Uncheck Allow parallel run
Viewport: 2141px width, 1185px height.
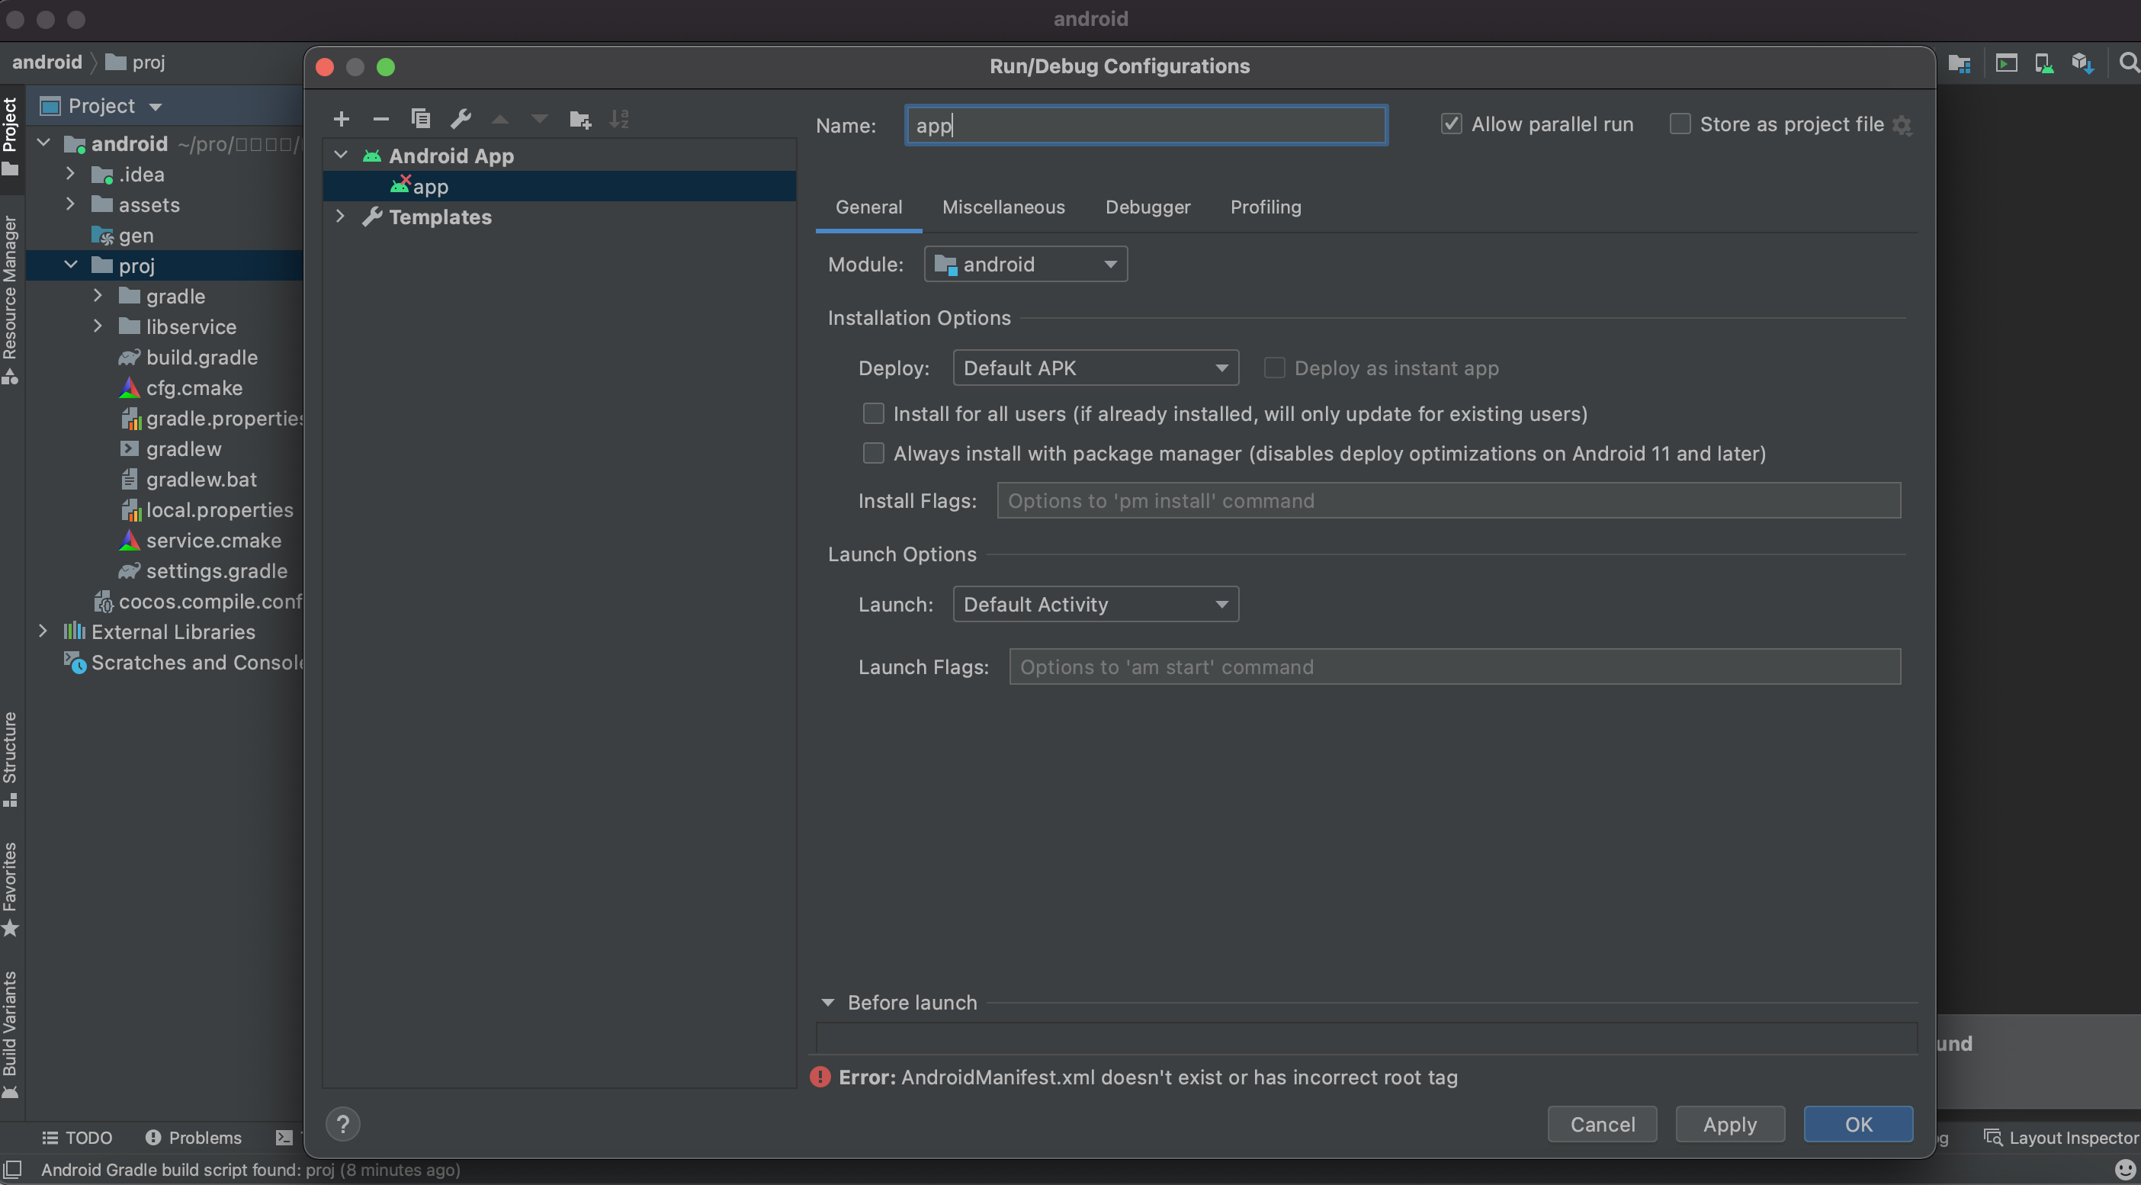1450,124
